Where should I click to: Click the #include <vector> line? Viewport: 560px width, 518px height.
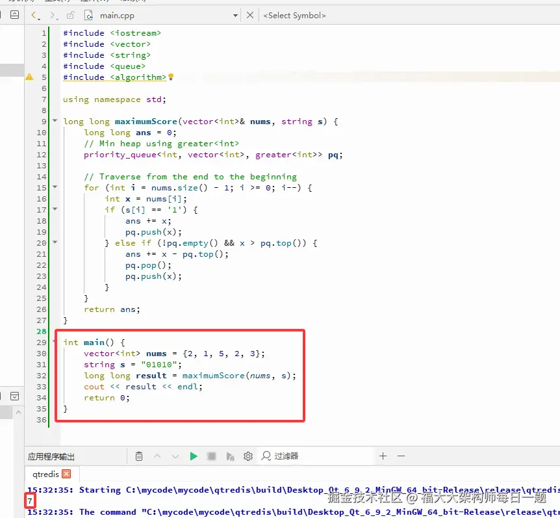tap(107, 44)
